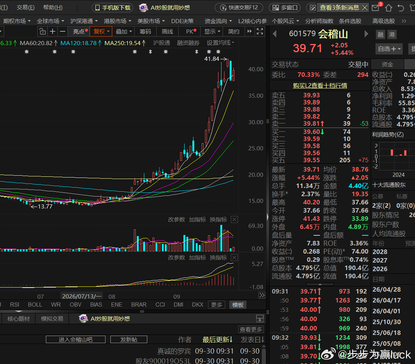
Task: Zoom in chart with plus icon
Action: (x=53, y=31)
